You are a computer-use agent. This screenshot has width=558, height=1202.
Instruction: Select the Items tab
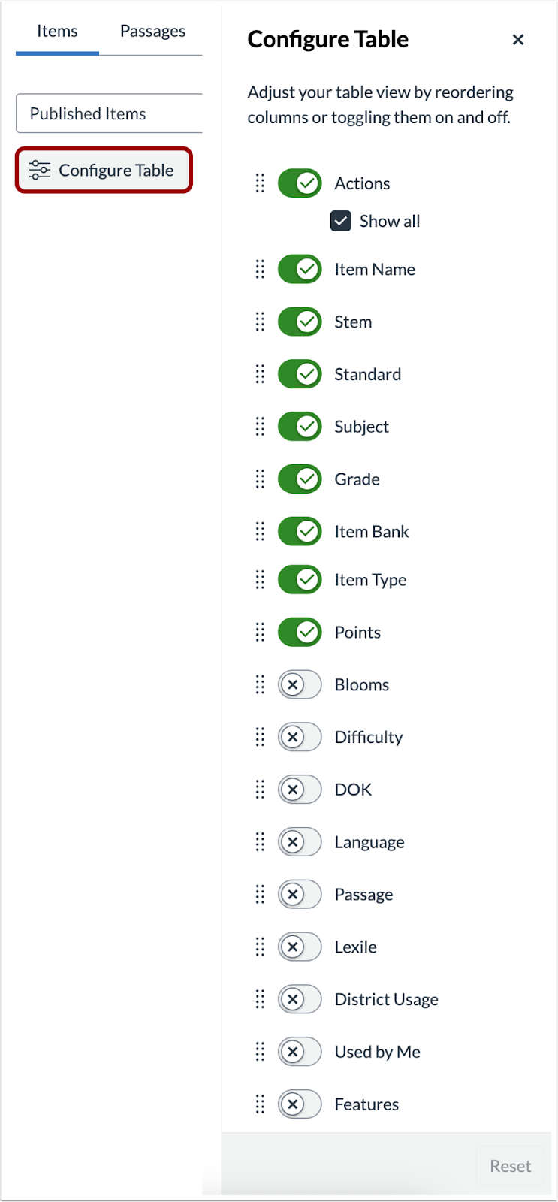click(57, 31)
